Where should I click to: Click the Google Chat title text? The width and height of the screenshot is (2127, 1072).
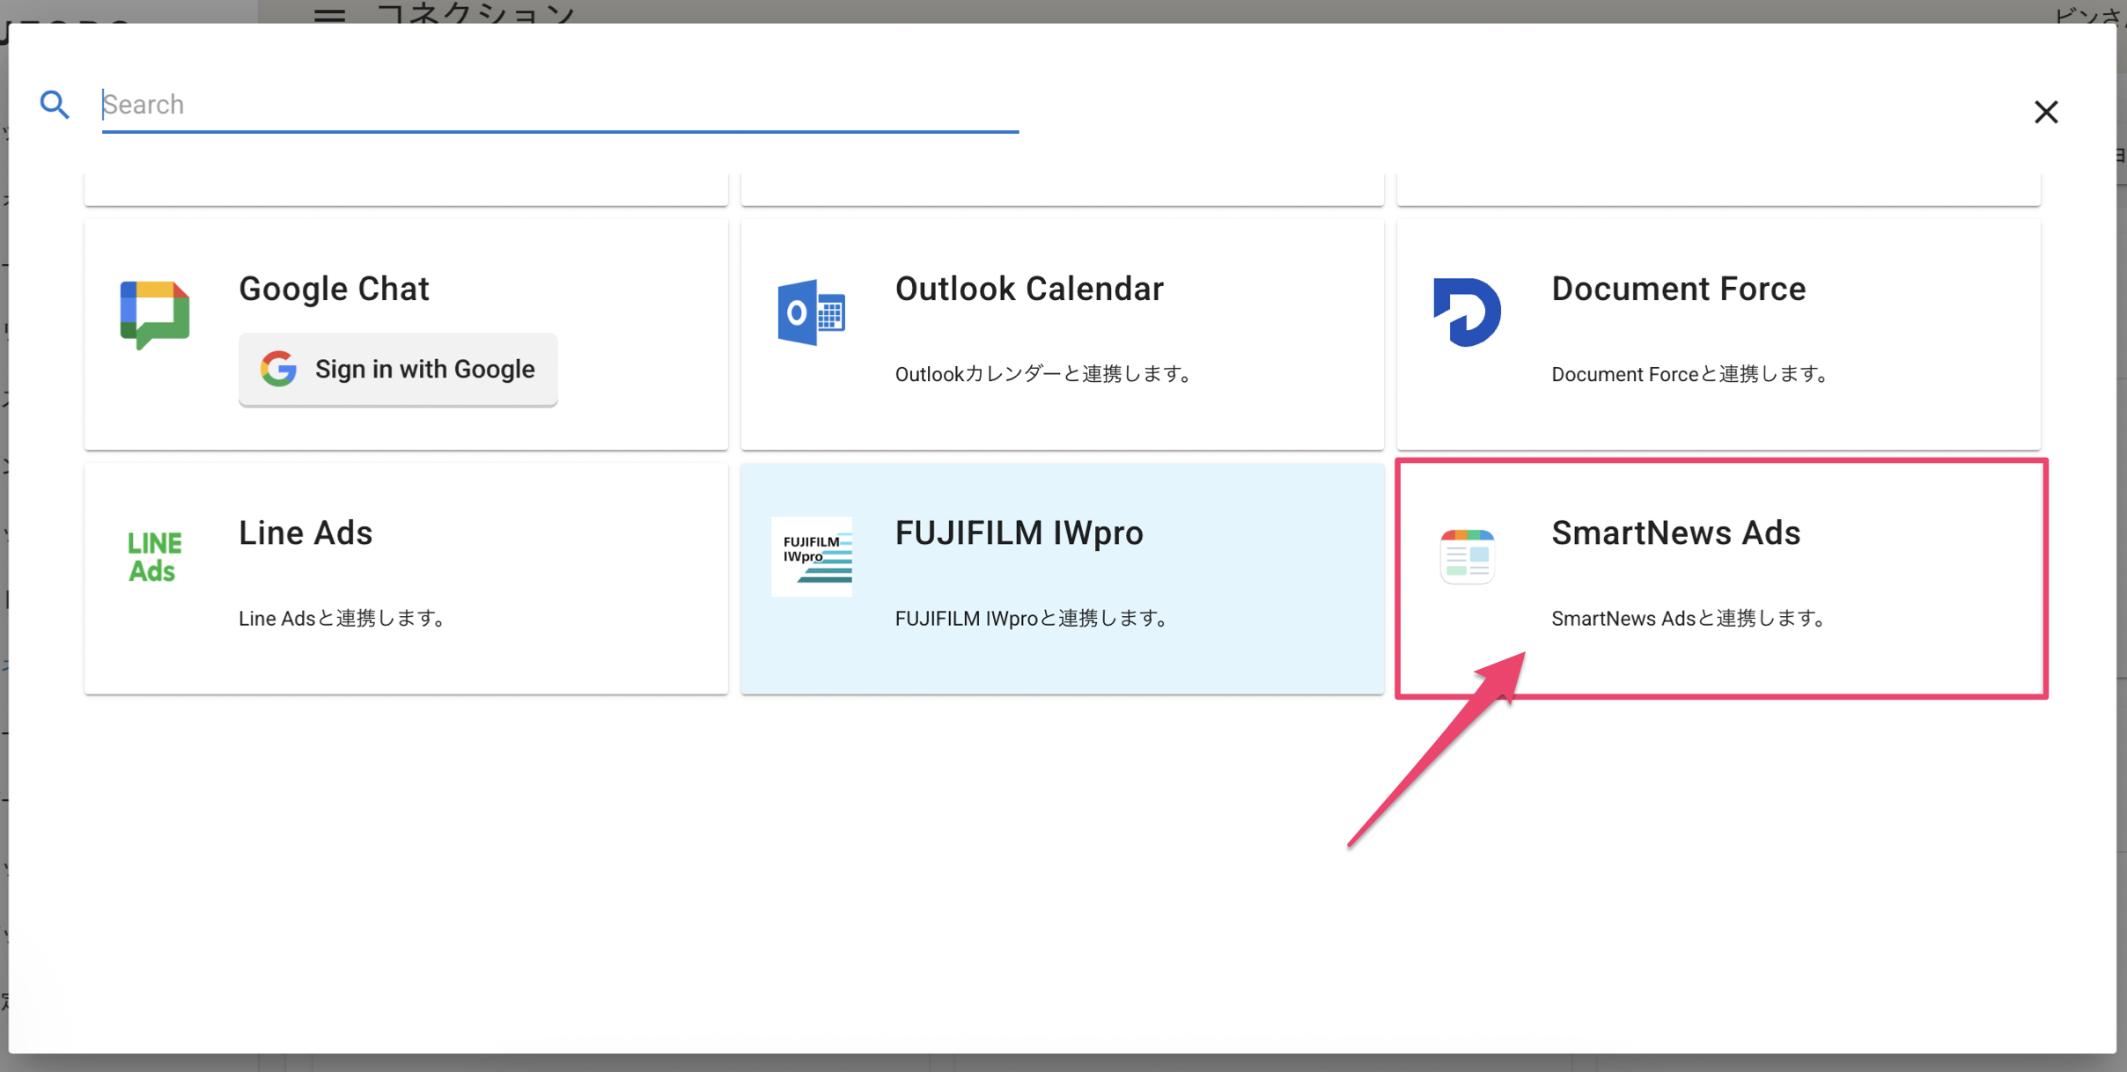pos(334,289)
